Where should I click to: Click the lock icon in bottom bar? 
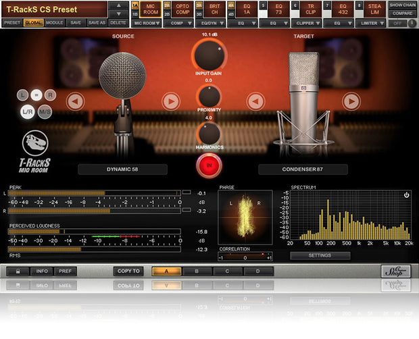18,271
